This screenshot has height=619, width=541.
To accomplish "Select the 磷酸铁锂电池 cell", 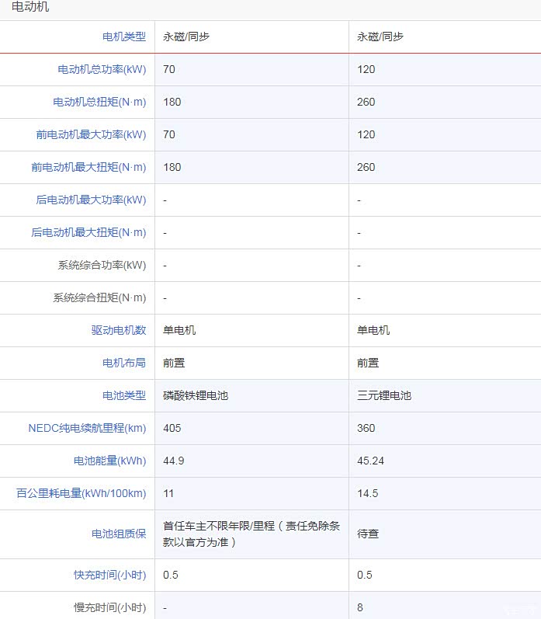I will pos(196,395).
